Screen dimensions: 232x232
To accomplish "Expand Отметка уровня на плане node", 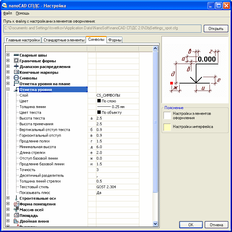I will (x=8, y=84).
